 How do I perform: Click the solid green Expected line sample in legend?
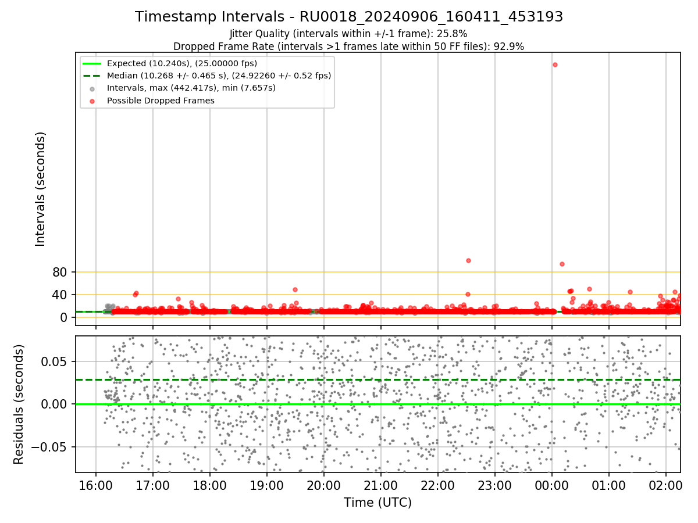(x=93, y=63)
